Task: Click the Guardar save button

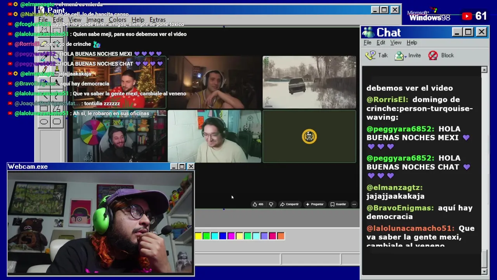Action: coord(338,204)
